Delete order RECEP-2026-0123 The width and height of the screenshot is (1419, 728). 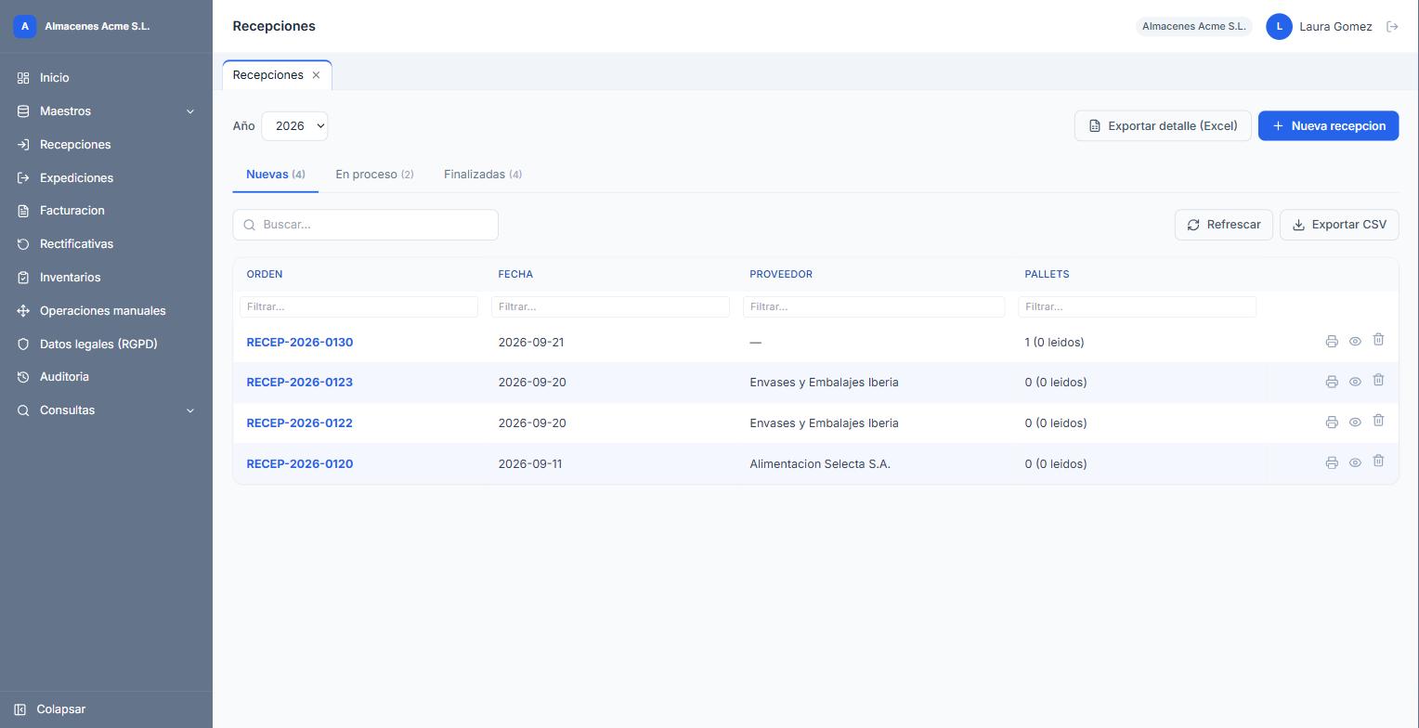tap(1378, 380)
